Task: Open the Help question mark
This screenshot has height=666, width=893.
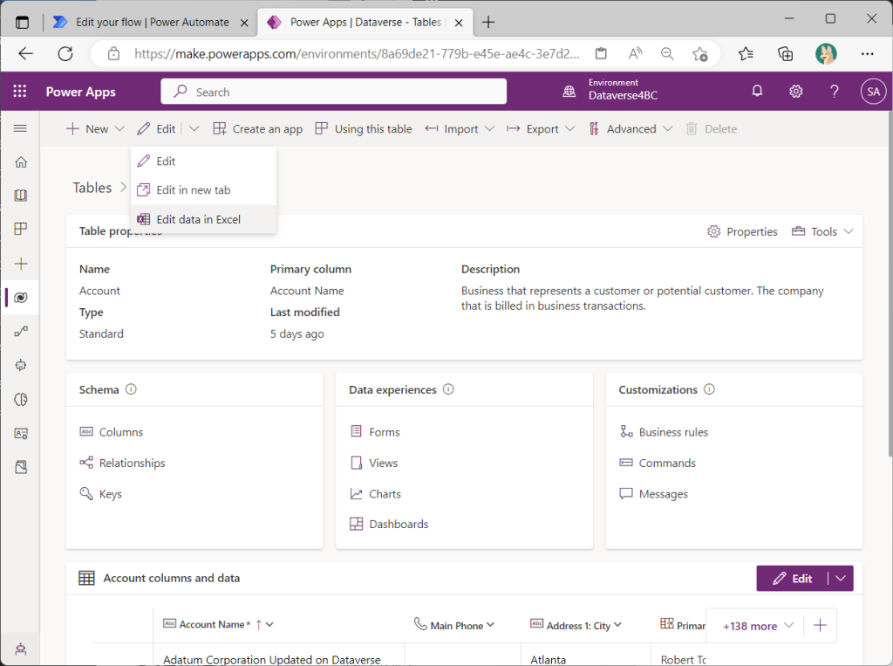Action: [x=835, y=92]
